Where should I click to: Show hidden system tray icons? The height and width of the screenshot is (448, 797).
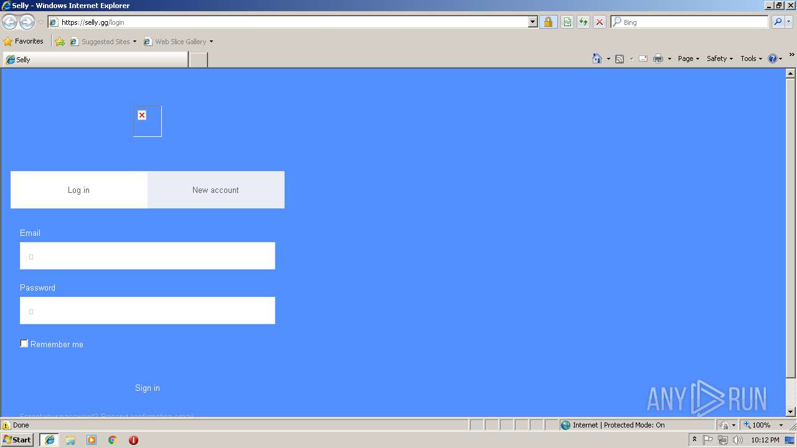(695, 440)
